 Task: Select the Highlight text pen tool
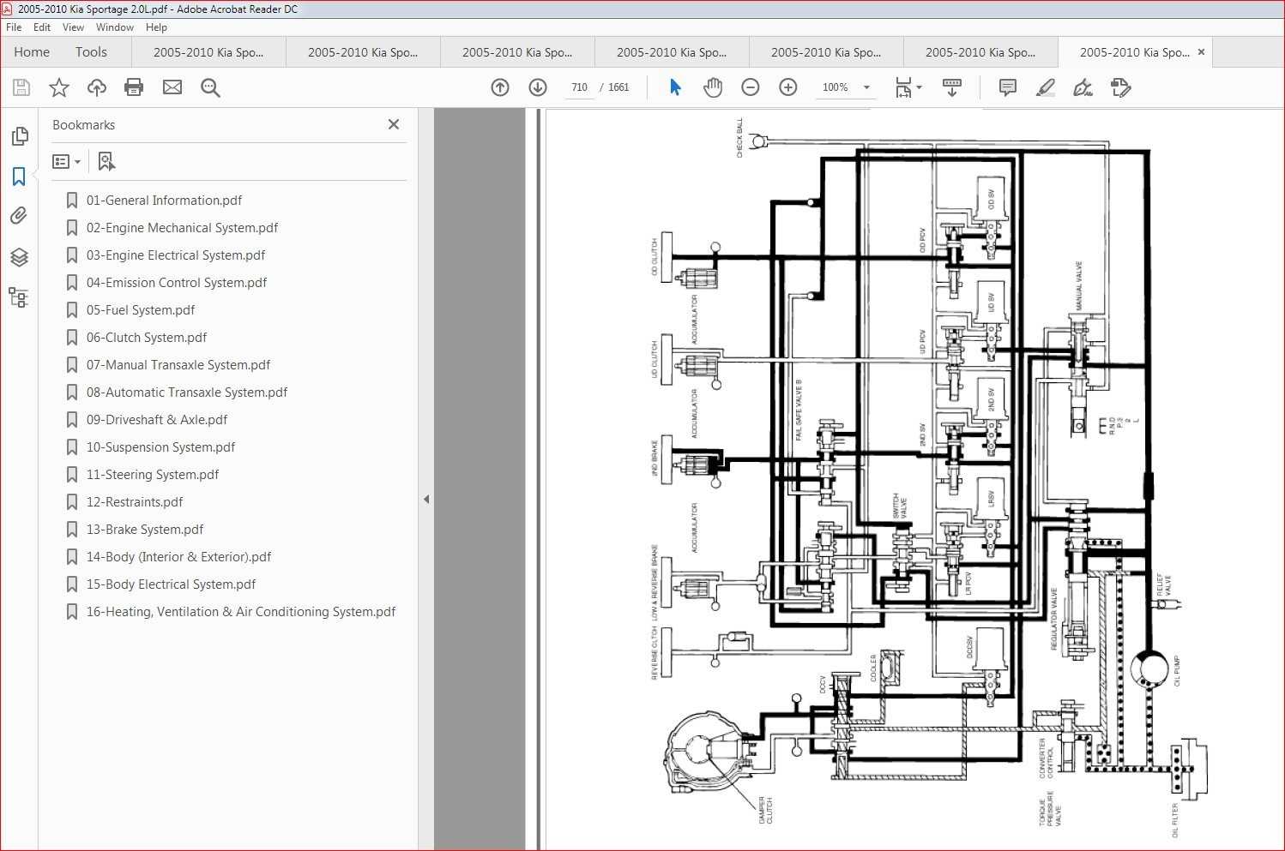click(x=1046, y=87)
